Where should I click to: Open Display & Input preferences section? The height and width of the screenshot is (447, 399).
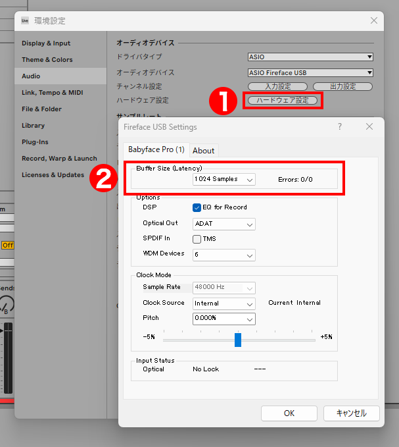pos(46,43)
